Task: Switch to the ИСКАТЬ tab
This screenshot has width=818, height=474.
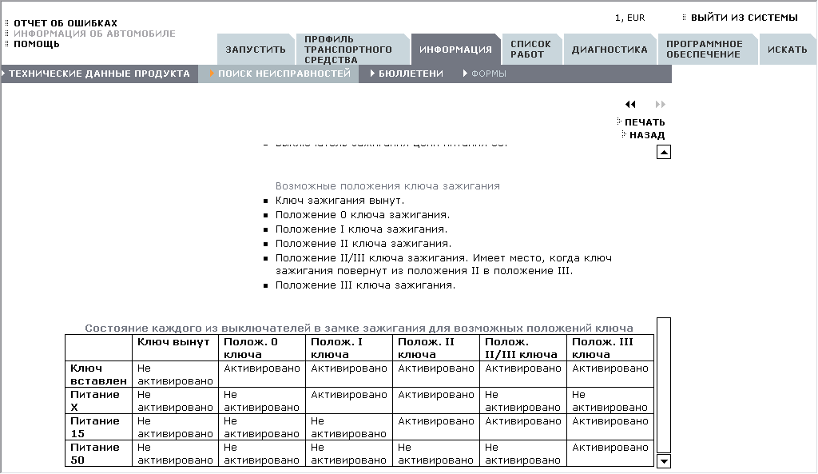Action: [787, 50]
